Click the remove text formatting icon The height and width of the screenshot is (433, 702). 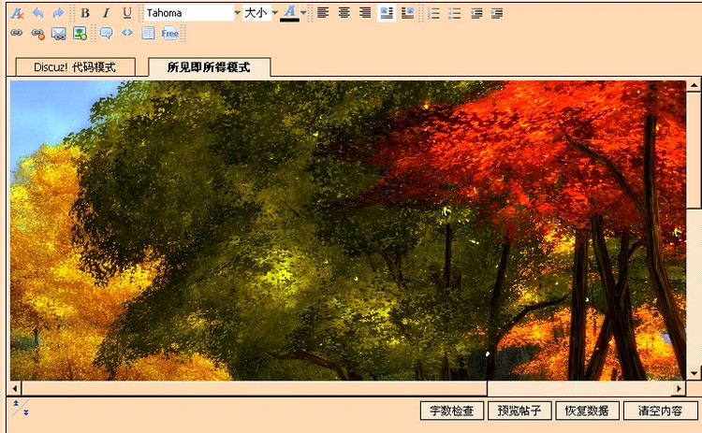(17, 13)
